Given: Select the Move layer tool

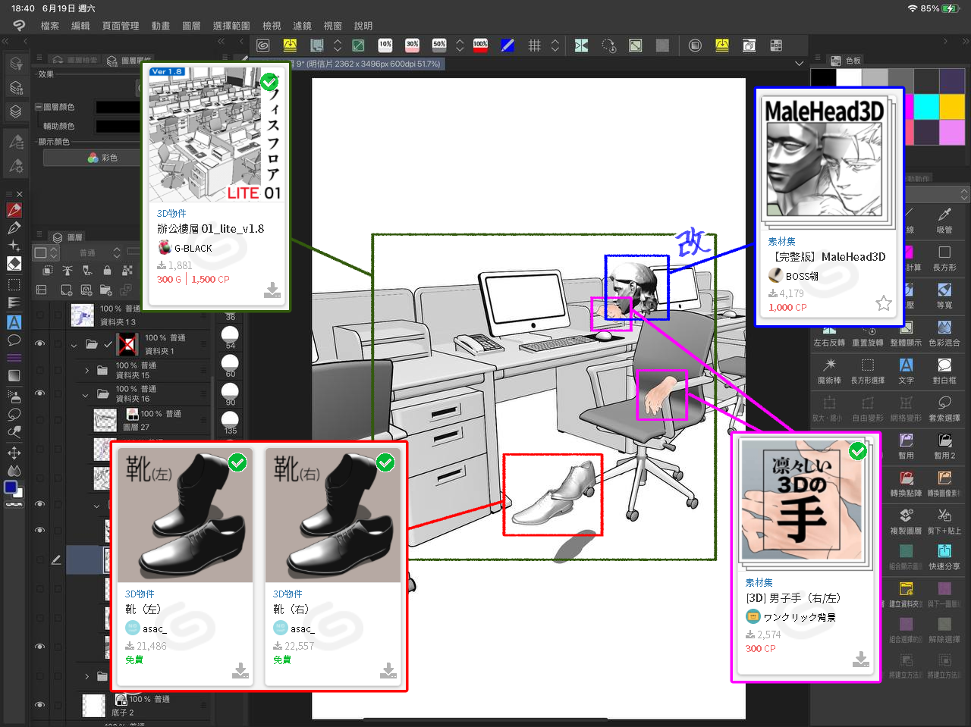Looking at the screenshot, I should [x=14, y=453].
